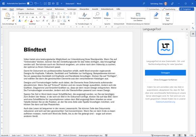This screenshot has height=137, width=196.
Task: Click the Undo arrow icon
Action: point(35,3)
